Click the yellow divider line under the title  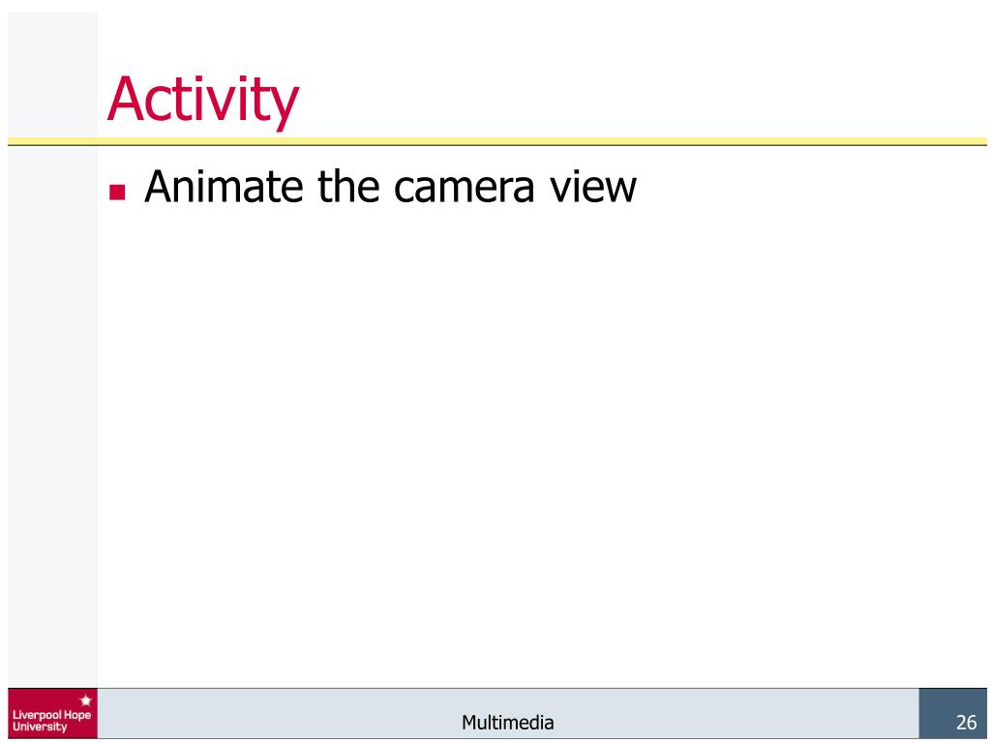click(496, 141)
